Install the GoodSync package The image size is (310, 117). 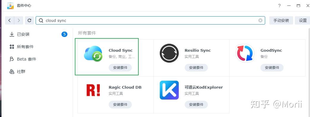[272, 68]
